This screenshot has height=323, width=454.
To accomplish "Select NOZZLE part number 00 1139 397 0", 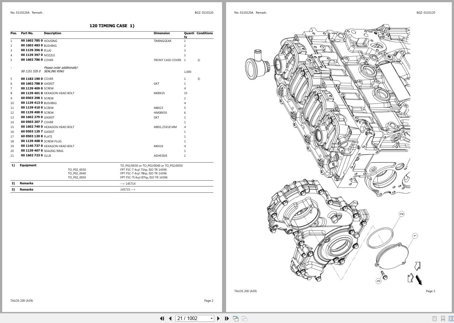I will click(x=32, y=55).
